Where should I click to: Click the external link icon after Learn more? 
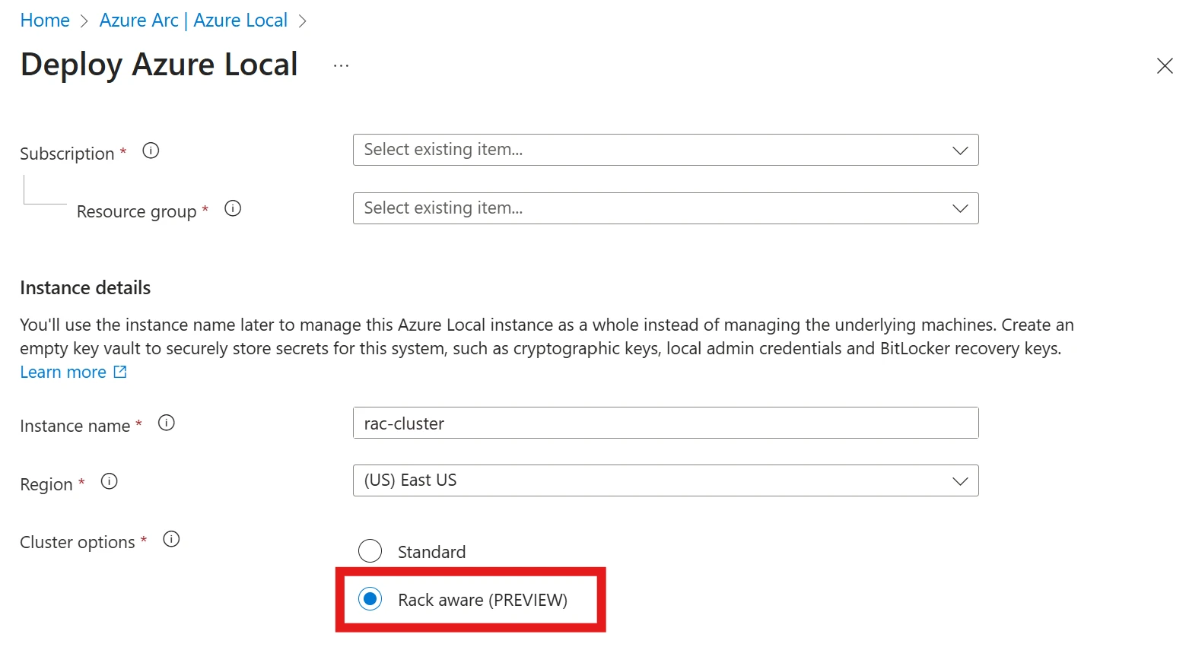(119, 371)
